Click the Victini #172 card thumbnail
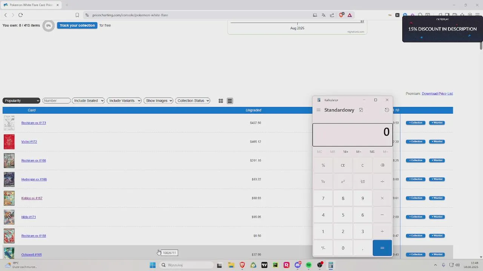This screenshot has height=271, width=483. click(9, 142)
